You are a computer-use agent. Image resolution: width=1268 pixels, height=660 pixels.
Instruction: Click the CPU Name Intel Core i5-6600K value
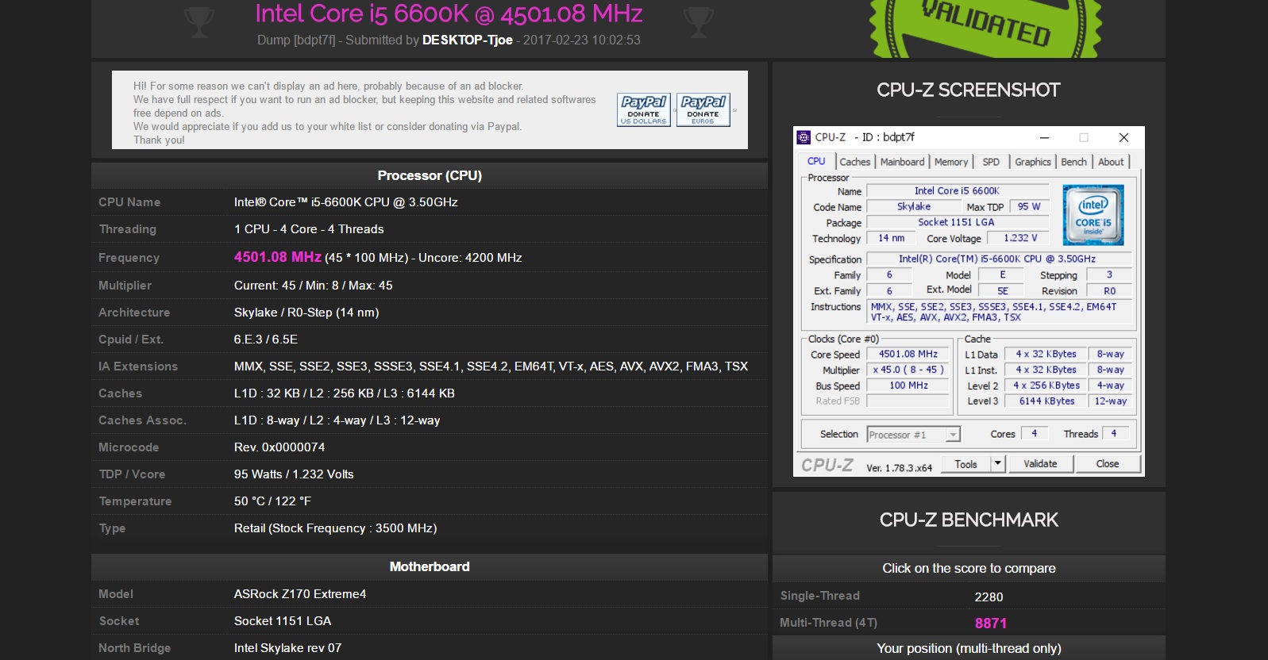point(345,202)
